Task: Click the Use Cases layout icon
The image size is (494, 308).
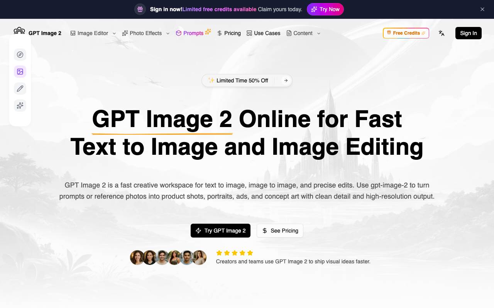Action: [249, 33]
